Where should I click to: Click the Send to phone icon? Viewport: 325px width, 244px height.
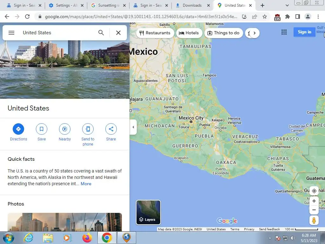pyautogui.click(x=88, y=129)
